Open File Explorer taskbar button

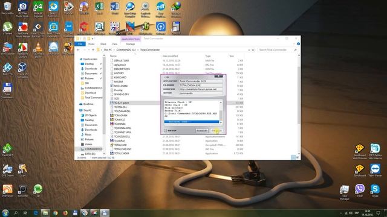pyautogui.click(x=45, y=213)
